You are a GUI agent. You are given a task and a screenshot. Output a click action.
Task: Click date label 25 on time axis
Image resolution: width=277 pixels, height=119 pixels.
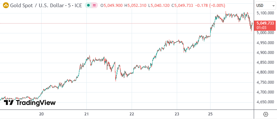click(x=210, y=114)
